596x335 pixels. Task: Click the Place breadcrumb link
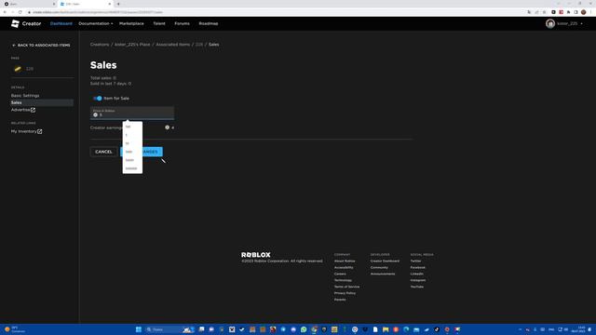coord(132,45)
